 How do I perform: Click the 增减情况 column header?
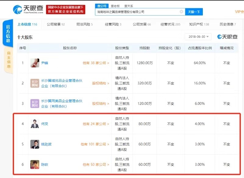[227, 48]
